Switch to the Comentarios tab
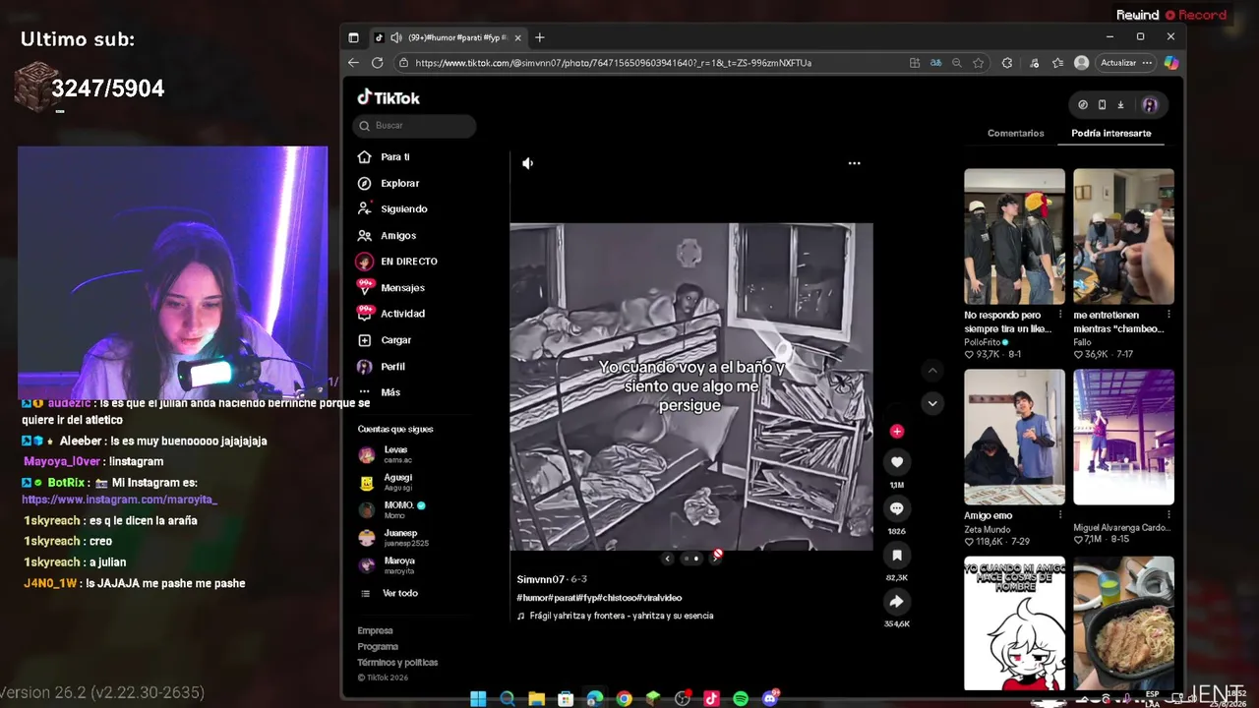The height and width of the screenshot is (708, 1259). point(1015,134)
